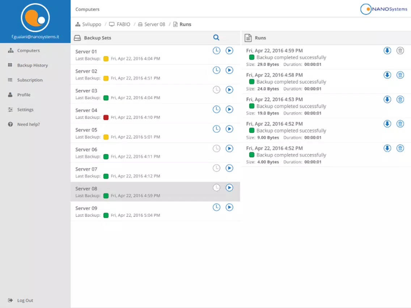Select the Server 06 backup set
The height and width of the screenshot is (308, 411).
tap(155, 153)
